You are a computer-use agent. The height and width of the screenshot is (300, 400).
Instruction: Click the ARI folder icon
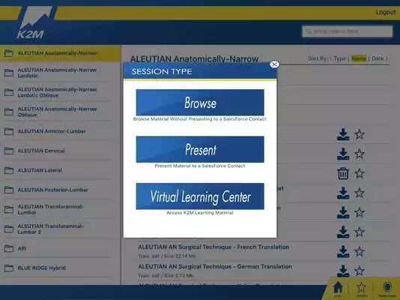pyautogui.click(x=9, y=248)
